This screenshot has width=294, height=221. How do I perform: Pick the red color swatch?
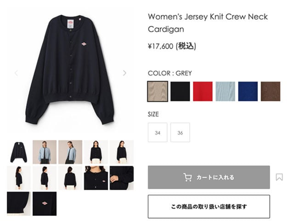click(203, 91)
